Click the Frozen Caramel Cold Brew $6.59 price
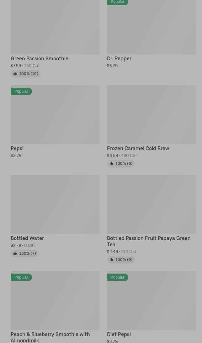 coord(112,156)
